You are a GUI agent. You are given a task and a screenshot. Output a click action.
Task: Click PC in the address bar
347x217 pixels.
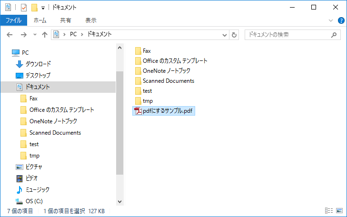tap(73, 34)
